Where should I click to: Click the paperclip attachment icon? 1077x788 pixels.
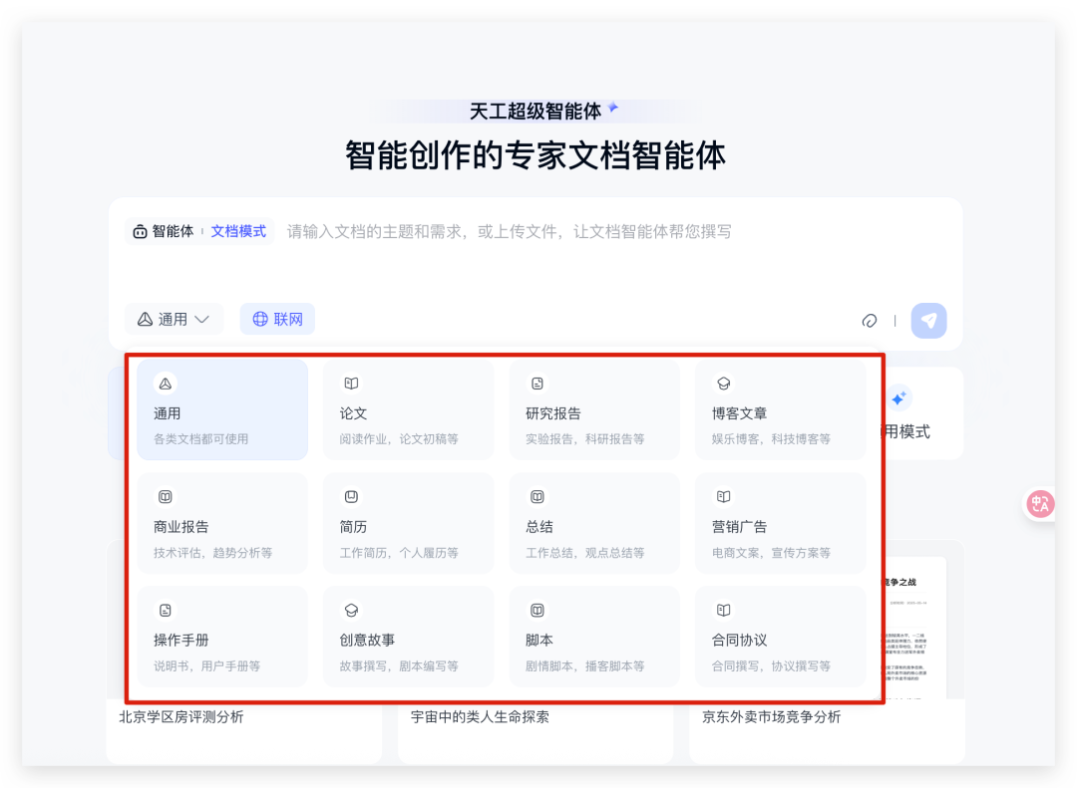[x=870, y=321]
